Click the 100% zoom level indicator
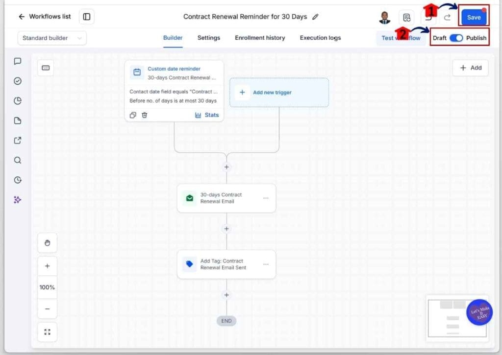Viewport: 502px width, 355px height. coord(48,287)
